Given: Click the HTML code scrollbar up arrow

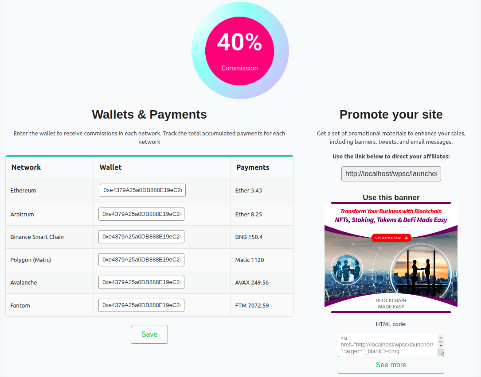Looking at the screenshot, I should click(441, 338).
